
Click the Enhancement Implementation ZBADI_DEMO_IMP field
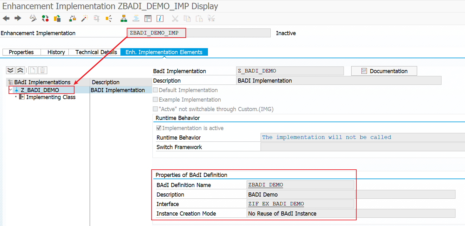click(199, 33)
